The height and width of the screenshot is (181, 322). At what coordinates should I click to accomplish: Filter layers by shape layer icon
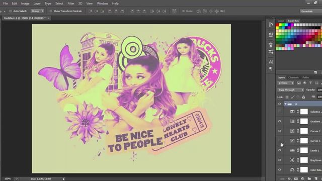click(x=316, y=83)
